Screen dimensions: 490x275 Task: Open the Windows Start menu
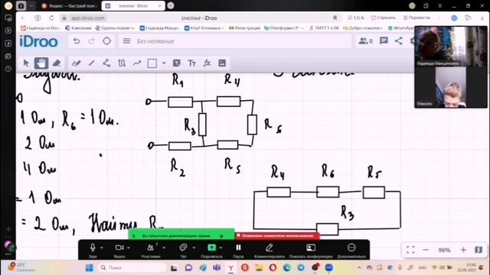pos(90,268)
